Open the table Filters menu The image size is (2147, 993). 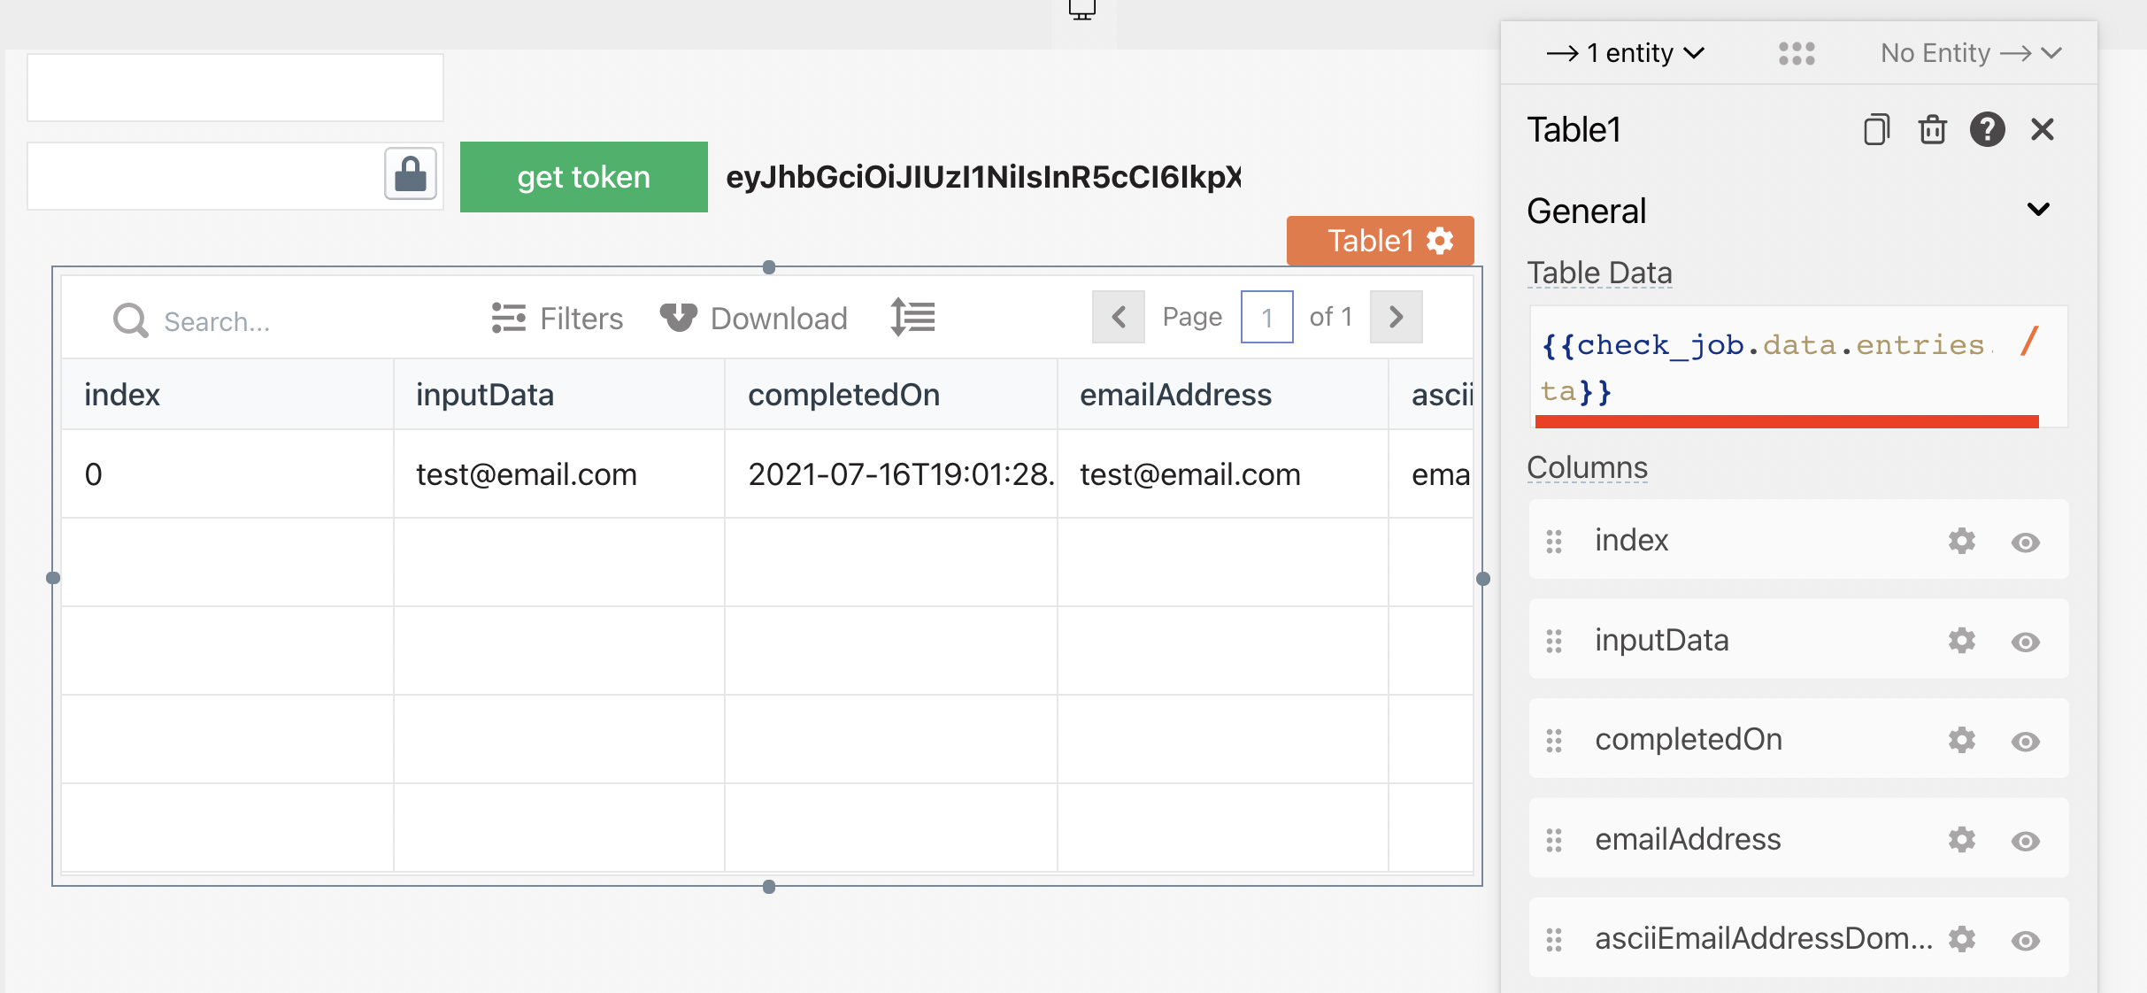point(558,318)
